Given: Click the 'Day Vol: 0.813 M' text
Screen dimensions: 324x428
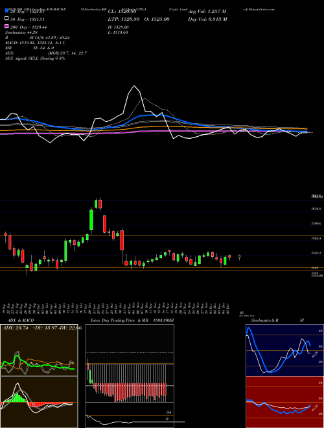Looking at the screenshot, I should click(207, 19).
